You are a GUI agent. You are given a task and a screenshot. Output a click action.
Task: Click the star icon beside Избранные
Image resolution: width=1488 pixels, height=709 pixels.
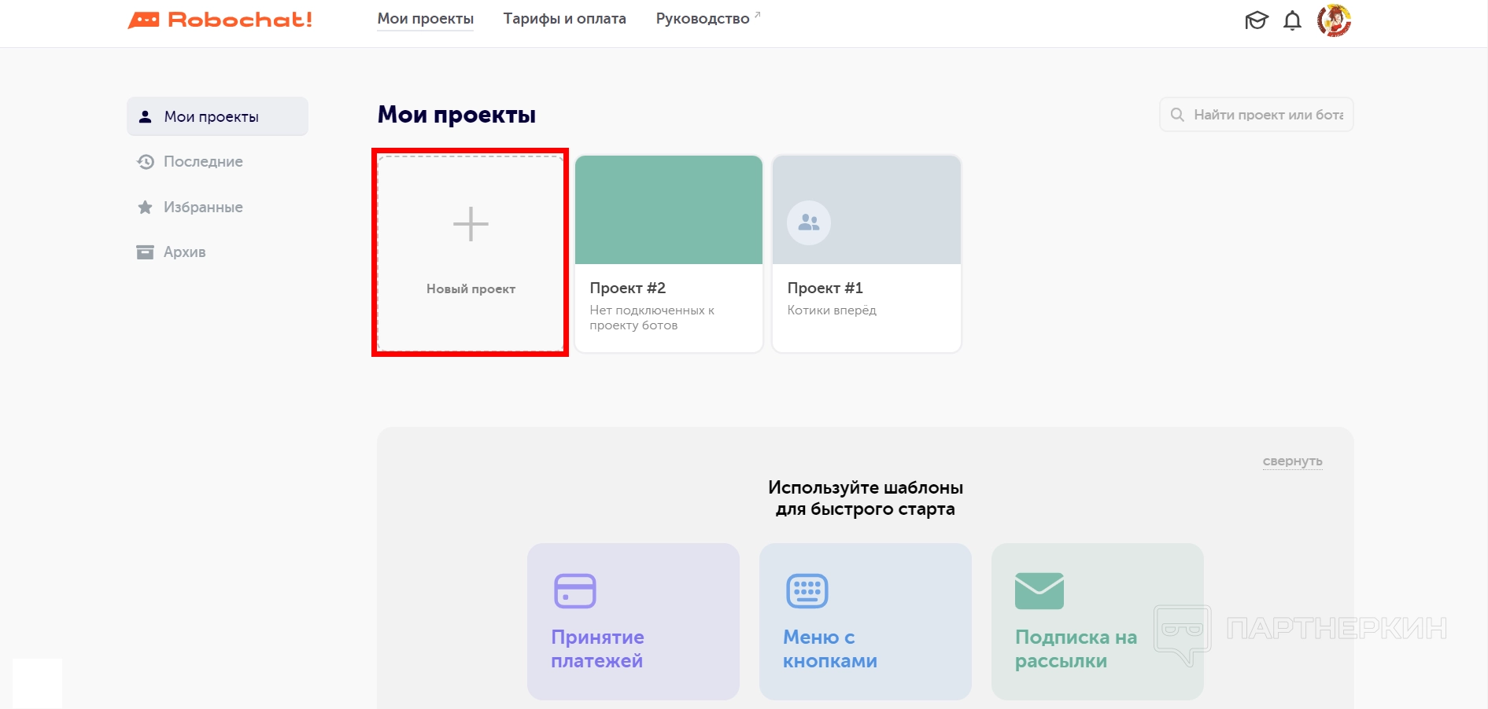pos(145,208)
